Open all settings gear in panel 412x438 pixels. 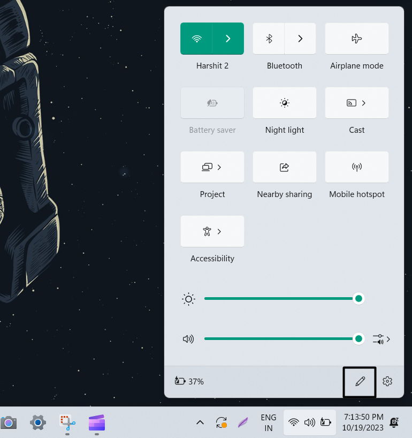(387, 381)
